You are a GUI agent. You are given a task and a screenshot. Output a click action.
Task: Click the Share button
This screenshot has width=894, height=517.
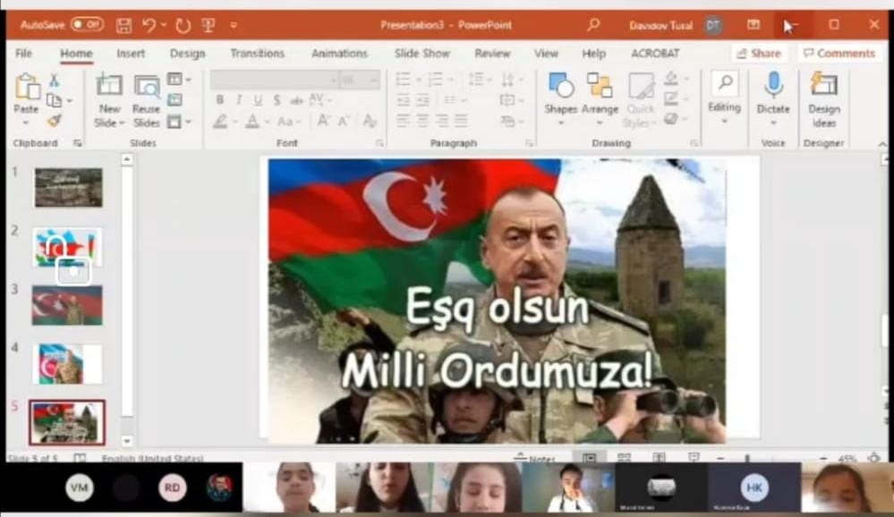pyautogui.click(x=759, y=53)
